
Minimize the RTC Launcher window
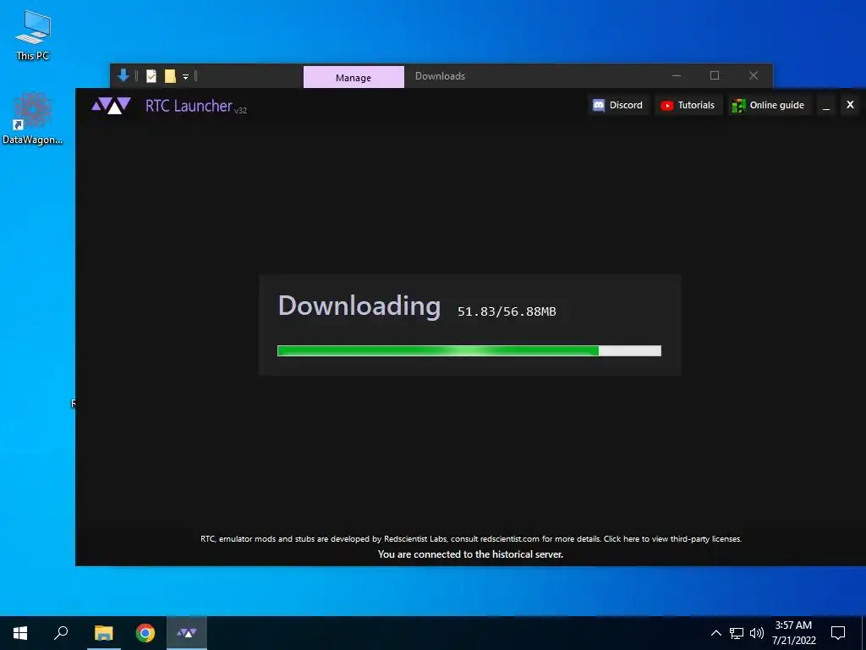[x=826, y=105]
